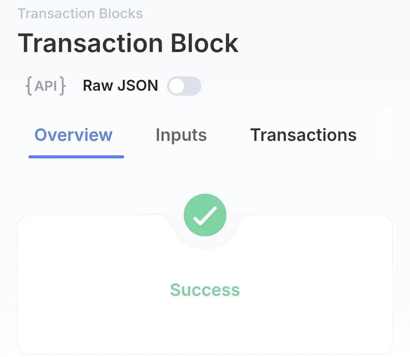Click the Success status text
410x357 pixels.
(205, 290)
